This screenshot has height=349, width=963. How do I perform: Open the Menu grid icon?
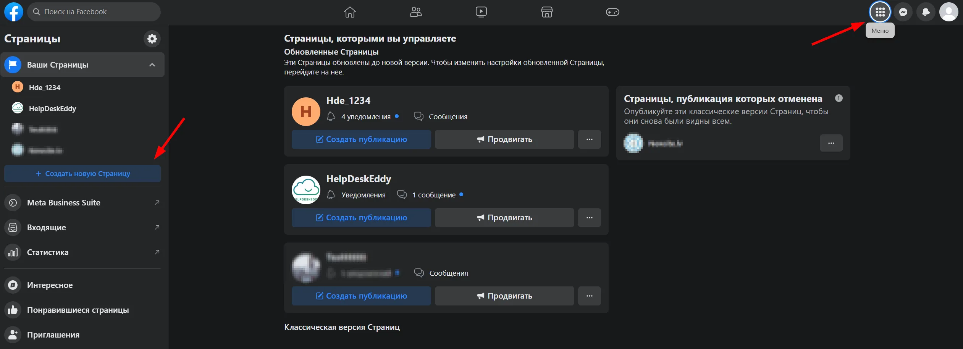tap(880, 12)
